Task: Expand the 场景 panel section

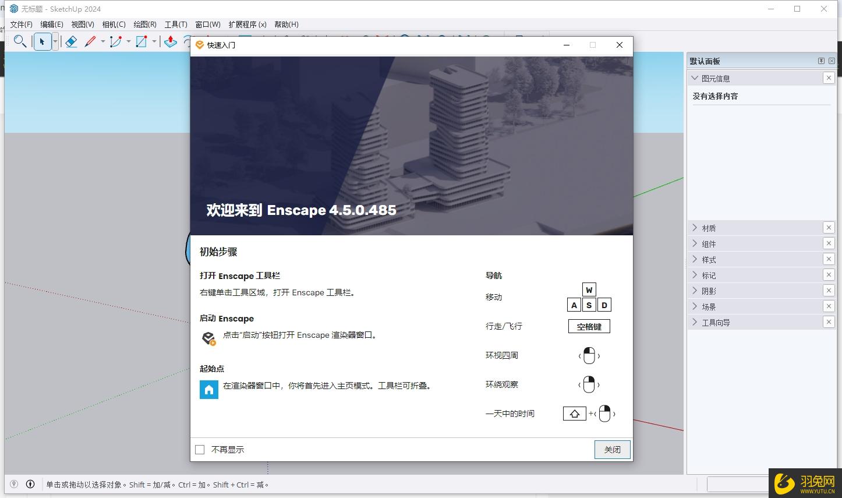Action: [694, 306]
